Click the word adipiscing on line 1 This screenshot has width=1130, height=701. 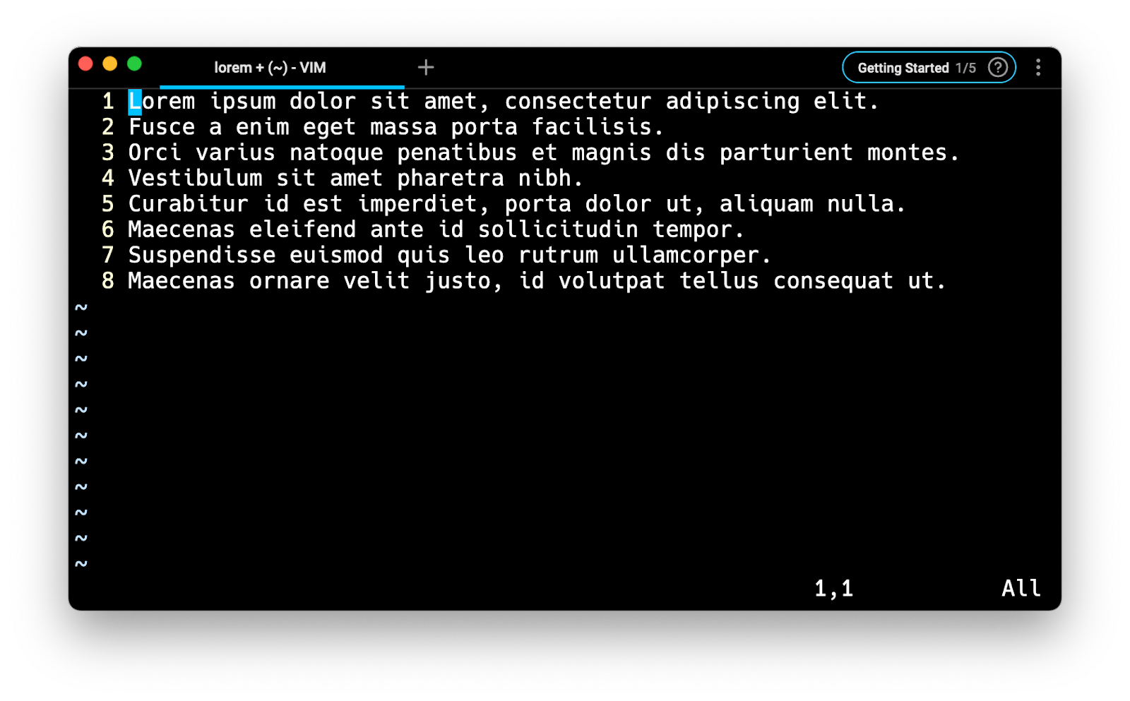coord(733,101)
